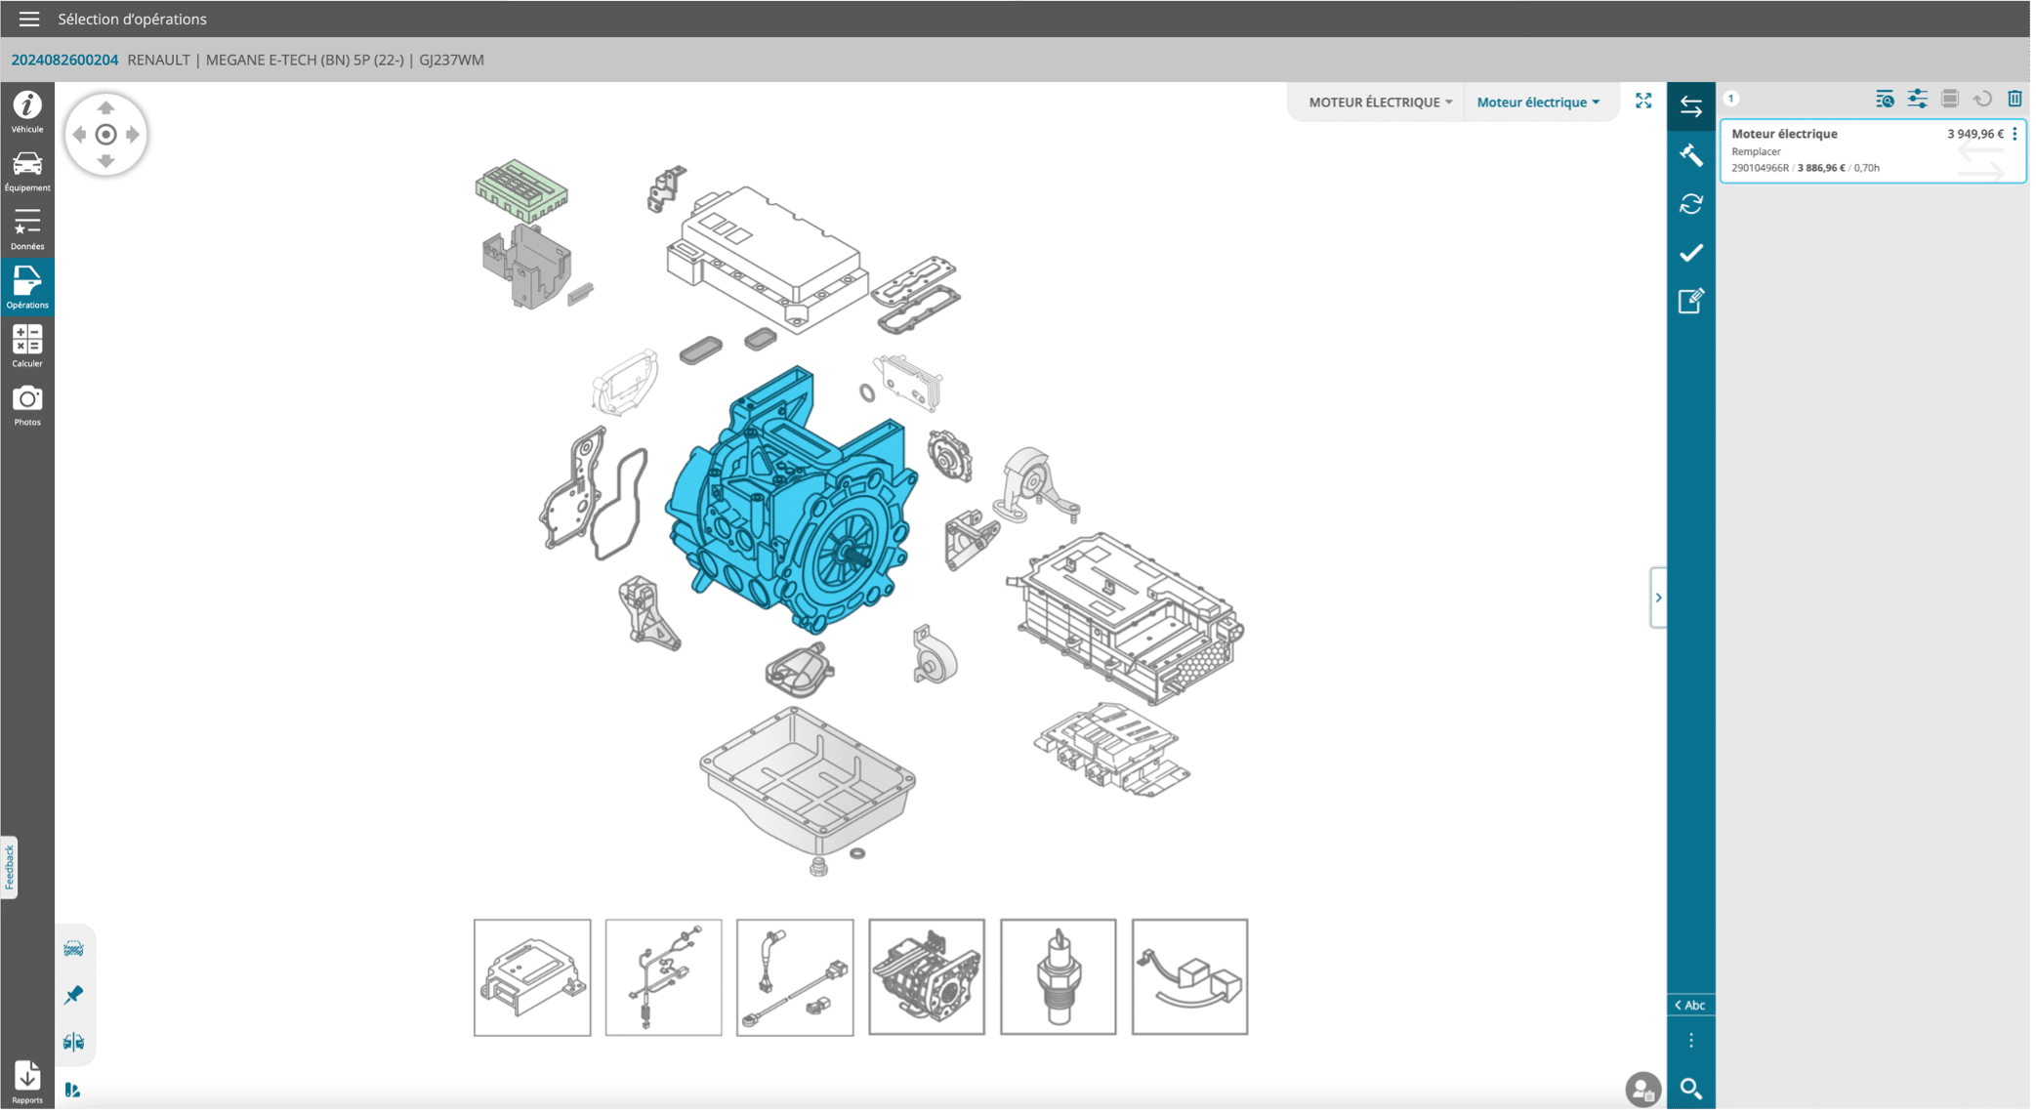Open the Moteur électrique subcategory dropdown

pyautogui.click(x=1538, y=102)
